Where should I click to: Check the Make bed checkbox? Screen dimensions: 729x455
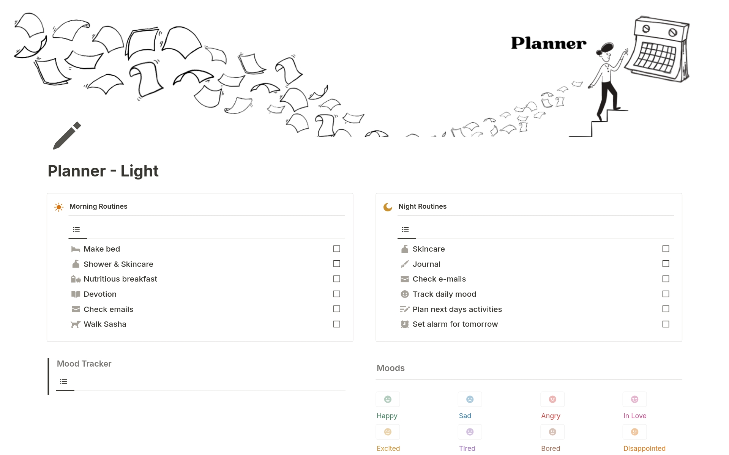pyautogui.click(x=337, y=249)
